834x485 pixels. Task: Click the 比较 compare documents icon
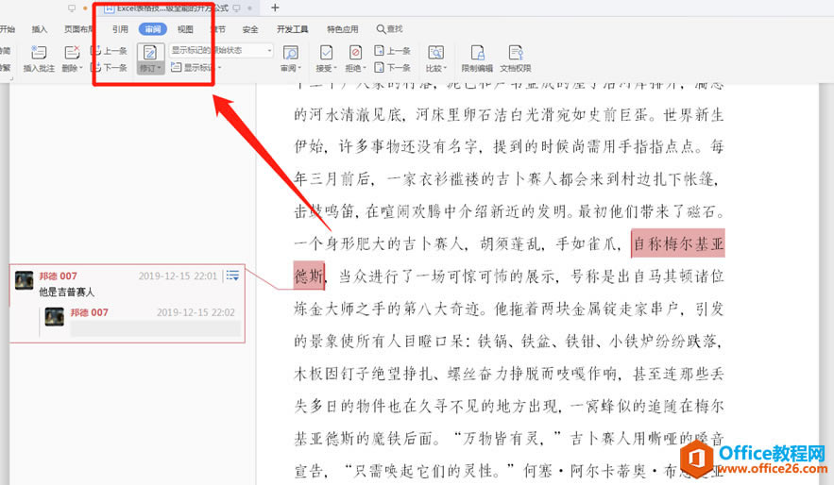tap(435, 53)
